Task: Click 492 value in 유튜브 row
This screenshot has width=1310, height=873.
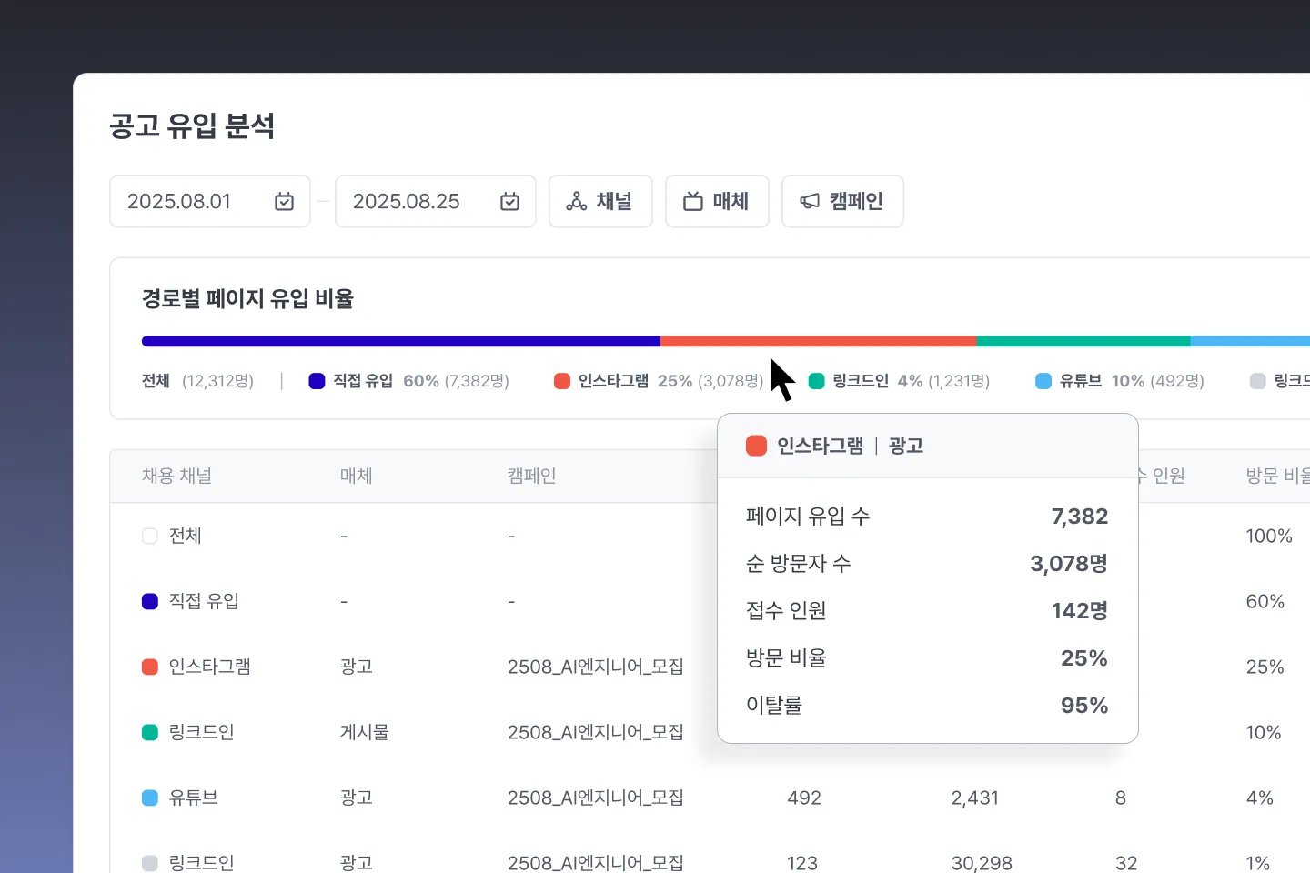Action: (x=804, y=798)
